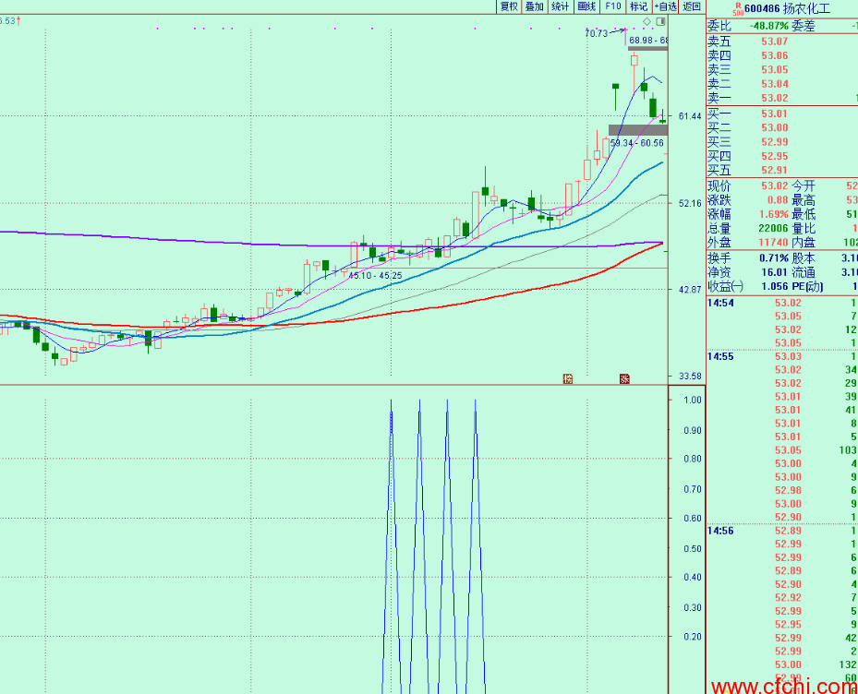Select 卖三 price 53.05
Screen dimensions: 858x694
click(775, 69)
